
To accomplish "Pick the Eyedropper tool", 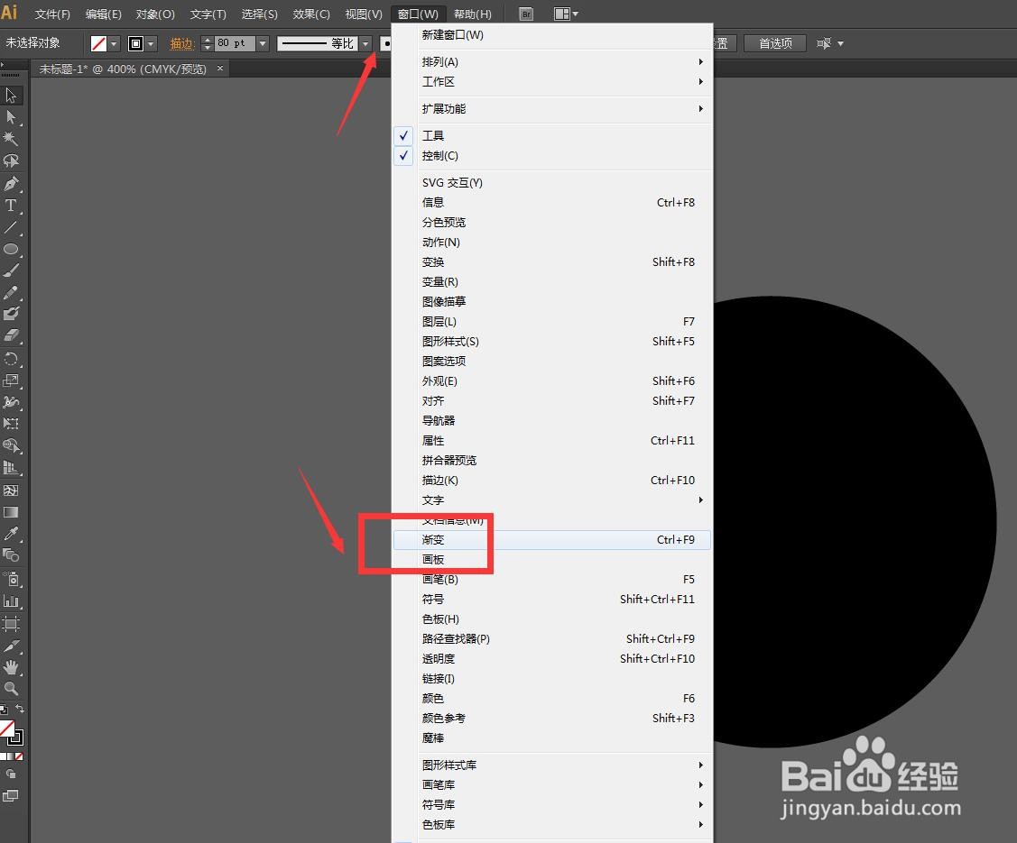I will click(12, 533).
